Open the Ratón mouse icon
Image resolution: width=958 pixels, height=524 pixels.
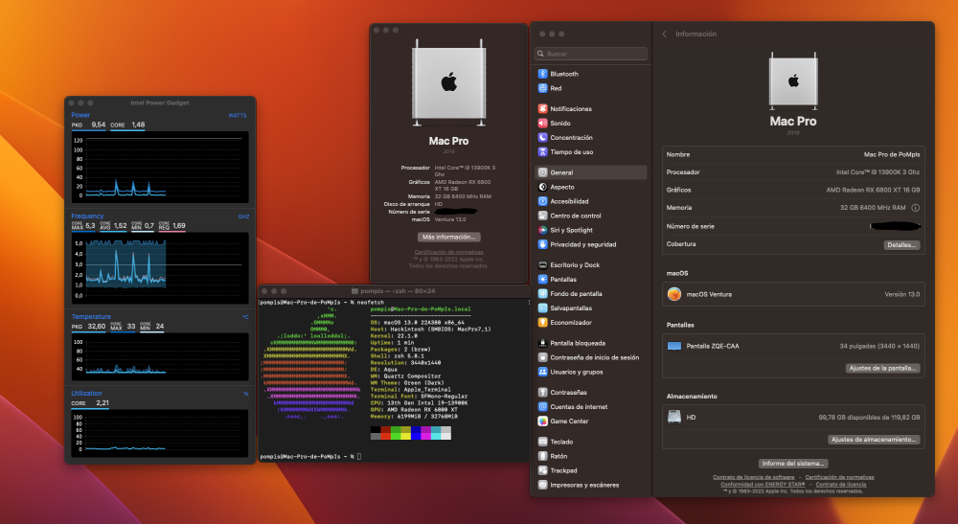542,456
